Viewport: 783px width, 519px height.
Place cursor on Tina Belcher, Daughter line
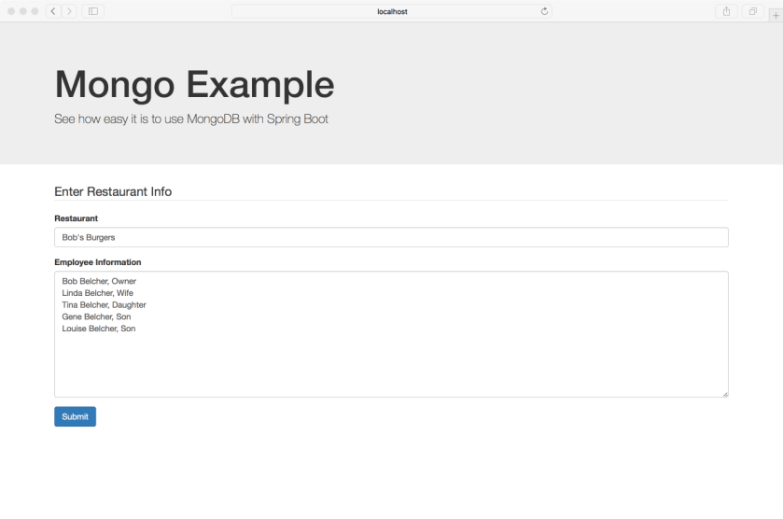(104, 304)
